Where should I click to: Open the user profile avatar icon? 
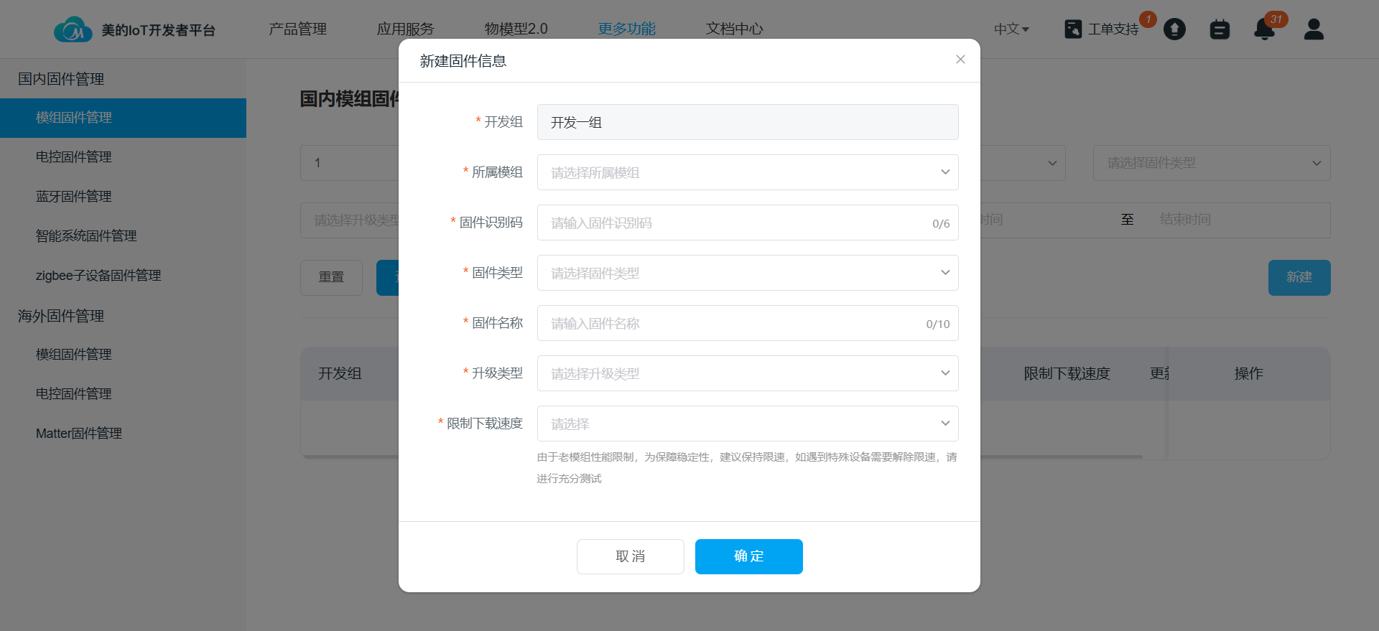click(1314, 29)
